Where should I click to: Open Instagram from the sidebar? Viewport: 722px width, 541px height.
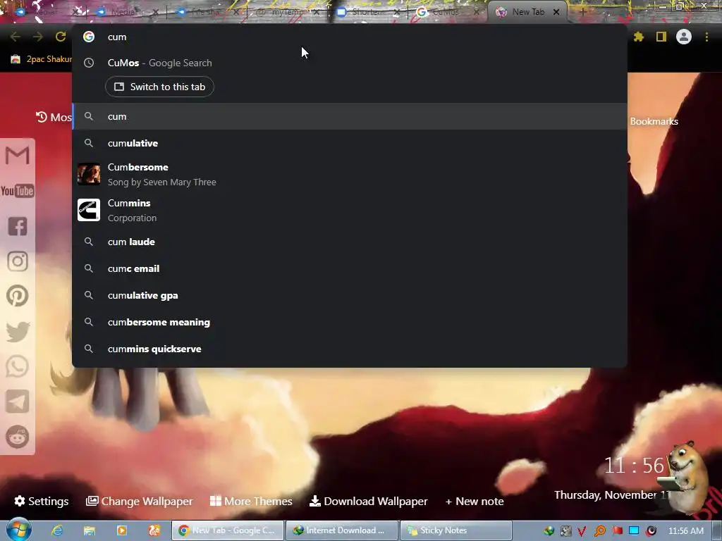click(x=18, y=261)
